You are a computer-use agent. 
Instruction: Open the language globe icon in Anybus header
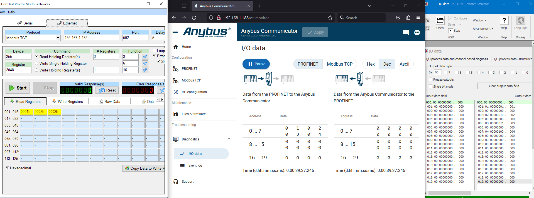point(417,33)
